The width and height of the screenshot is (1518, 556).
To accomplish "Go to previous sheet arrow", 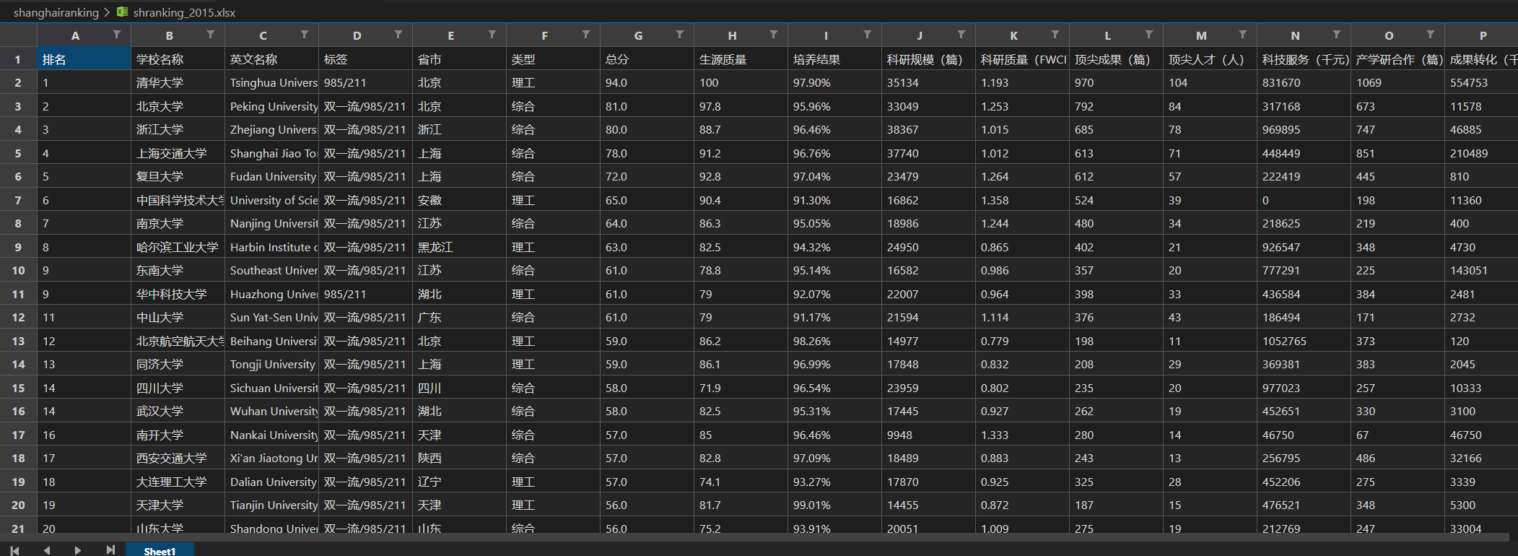I will click(47, 550).
